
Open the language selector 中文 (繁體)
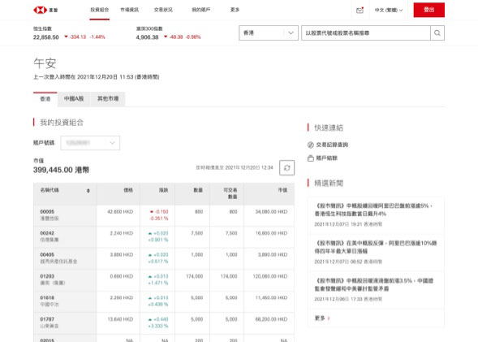(x=389, y=10)
